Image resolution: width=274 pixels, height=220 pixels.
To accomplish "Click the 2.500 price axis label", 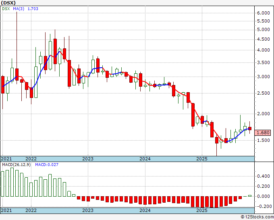I will (x=264, y=93).
